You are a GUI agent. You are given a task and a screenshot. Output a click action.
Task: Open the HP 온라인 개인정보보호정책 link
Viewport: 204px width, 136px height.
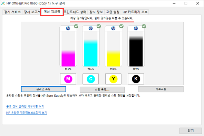tap(27, 113)
